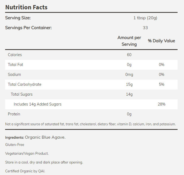Viewport: 184px width, 175px height.
Task: Click the Amount per Serving column header
Action: click(129, 41)
